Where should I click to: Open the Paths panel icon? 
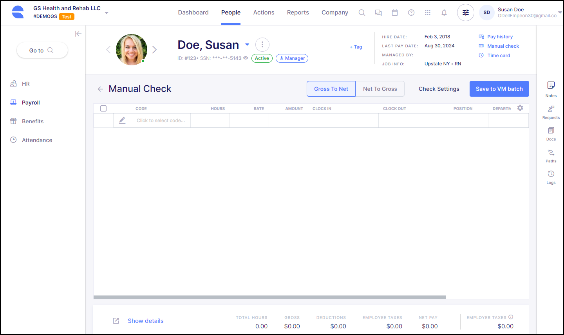coord(551,153)
